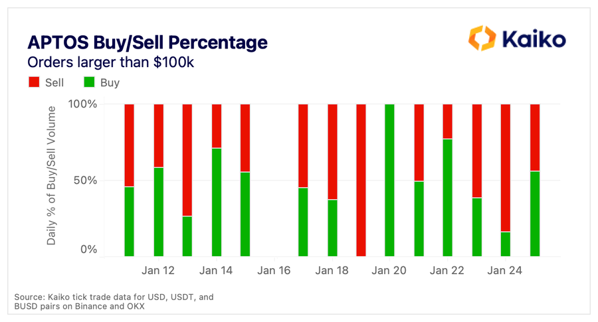
Task: Click the Source Kaiko tick trade data note
Action: pos(114,301)
